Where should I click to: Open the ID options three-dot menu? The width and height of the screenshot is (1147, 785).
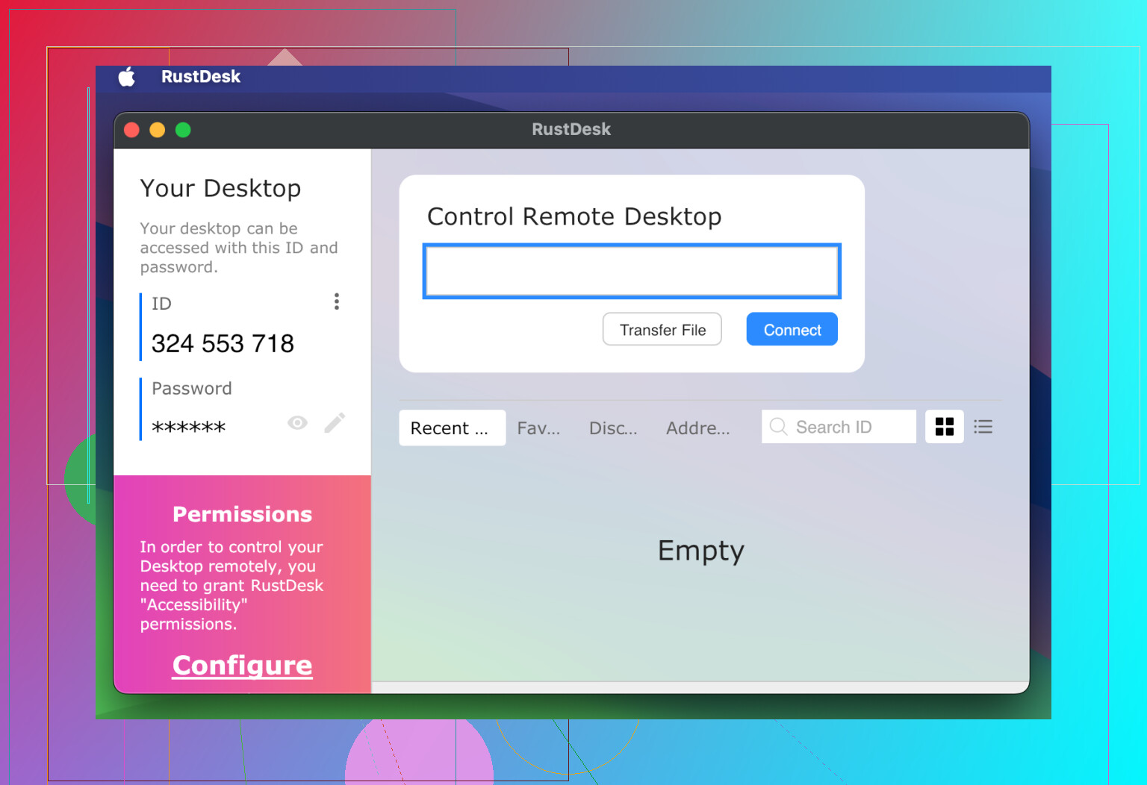point(337,301)
